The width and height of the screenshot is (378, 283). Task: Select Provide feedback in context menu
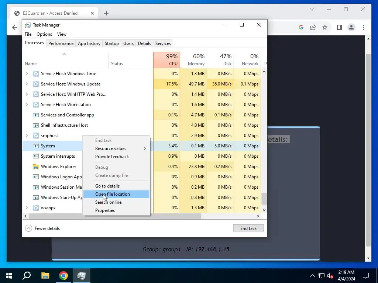pos(116,157)
